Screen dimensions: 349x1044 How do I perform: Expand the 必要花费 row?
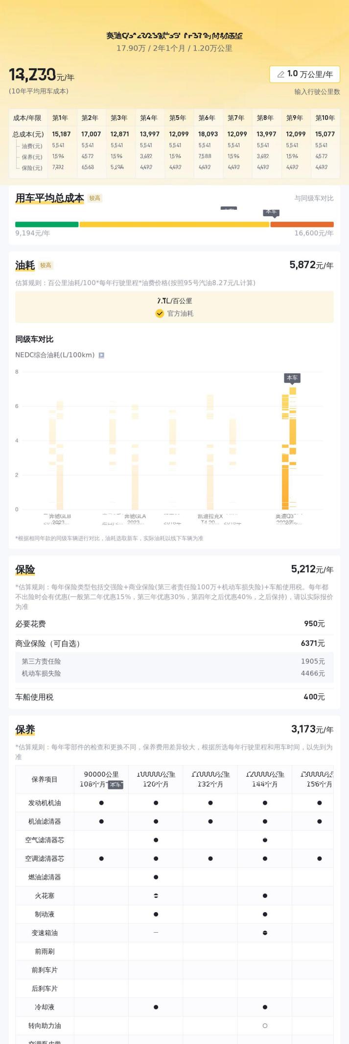point(174,624)
